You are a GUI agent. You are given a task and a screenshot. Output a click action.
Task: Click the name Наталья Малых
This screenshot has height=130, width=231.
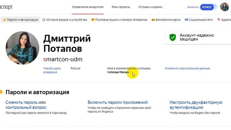(x=118, y=72)
